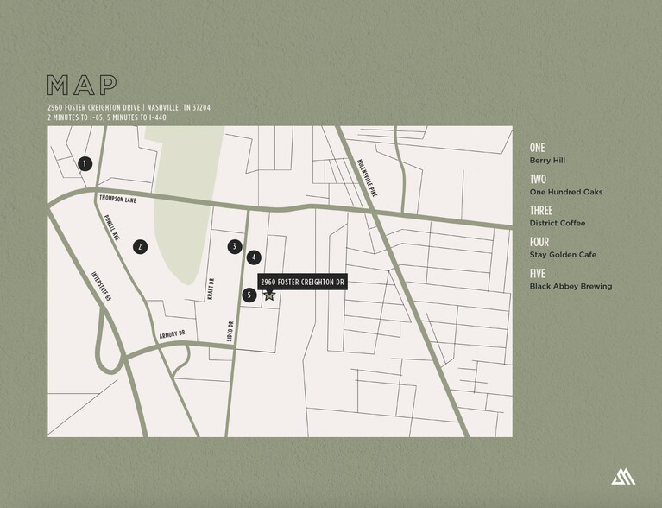Screen dimensions: 662x508
Task: Click the MAP title heading
Action: tap(83, 86)
